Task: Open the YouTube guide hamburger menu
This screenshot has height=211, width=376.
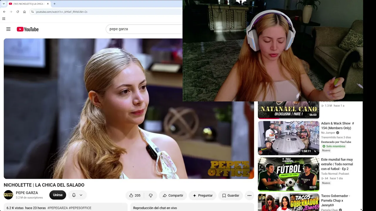Action: coord(8,29)
